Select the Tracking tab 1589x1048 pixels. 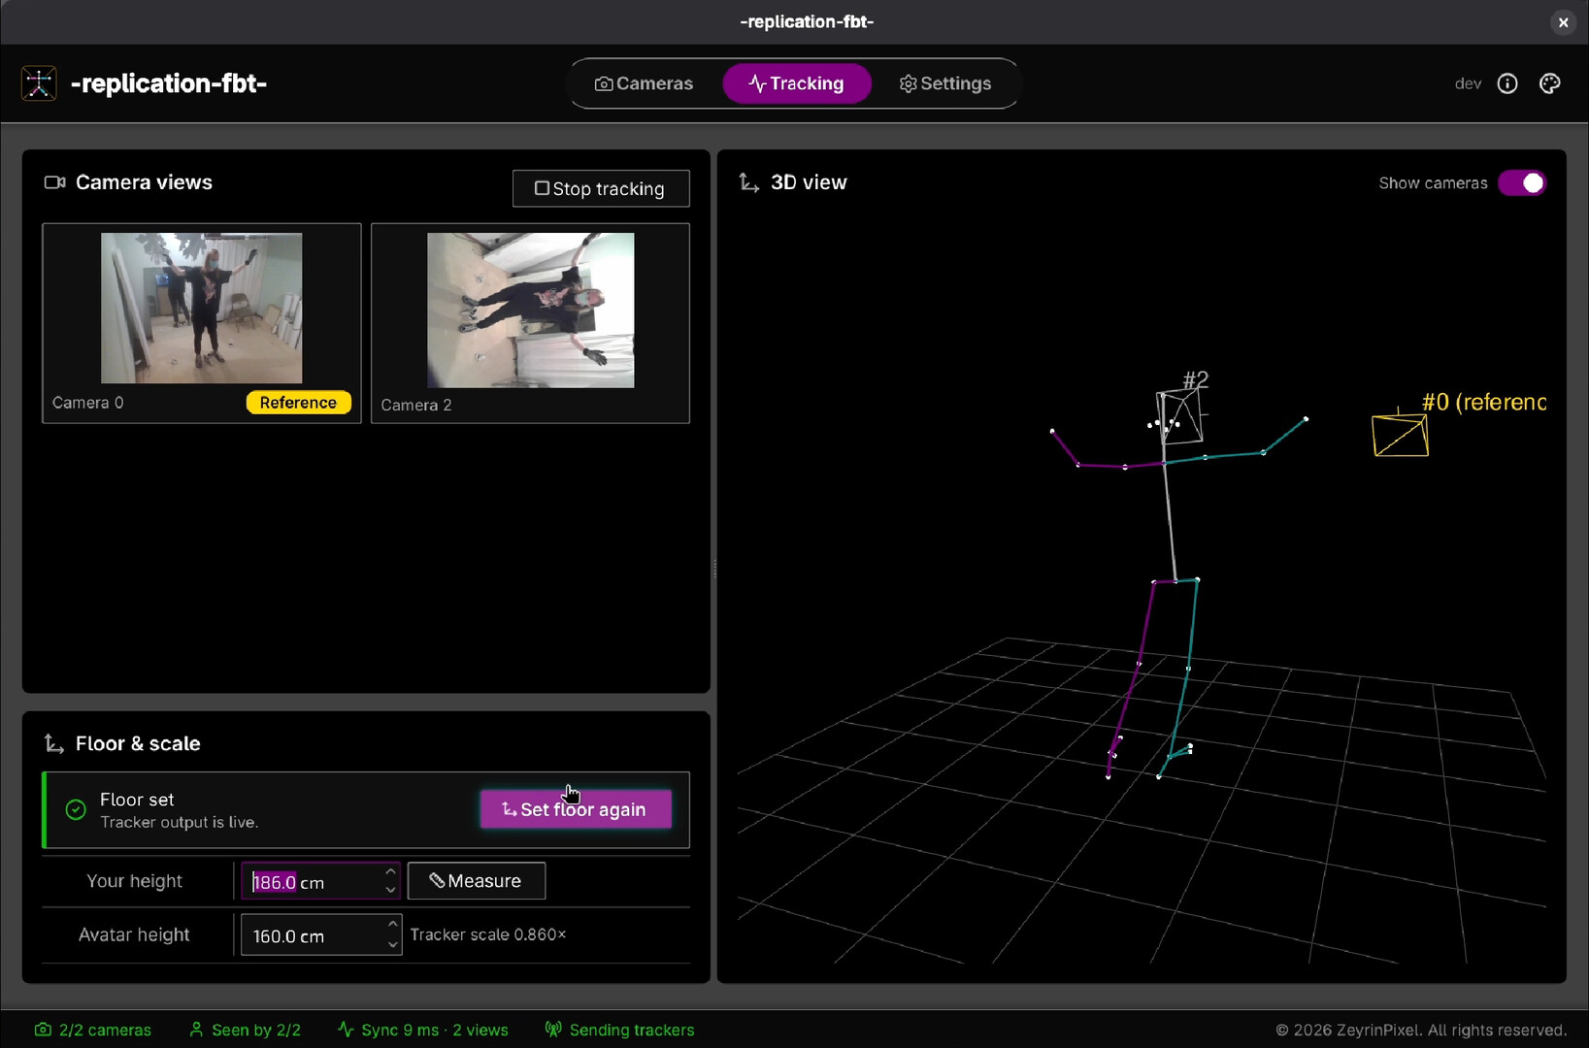tap(796, 83)
